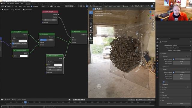Select the Add Cube tool in viewport
This screenshot has height=108, width=192.
(x=91, y=42)
